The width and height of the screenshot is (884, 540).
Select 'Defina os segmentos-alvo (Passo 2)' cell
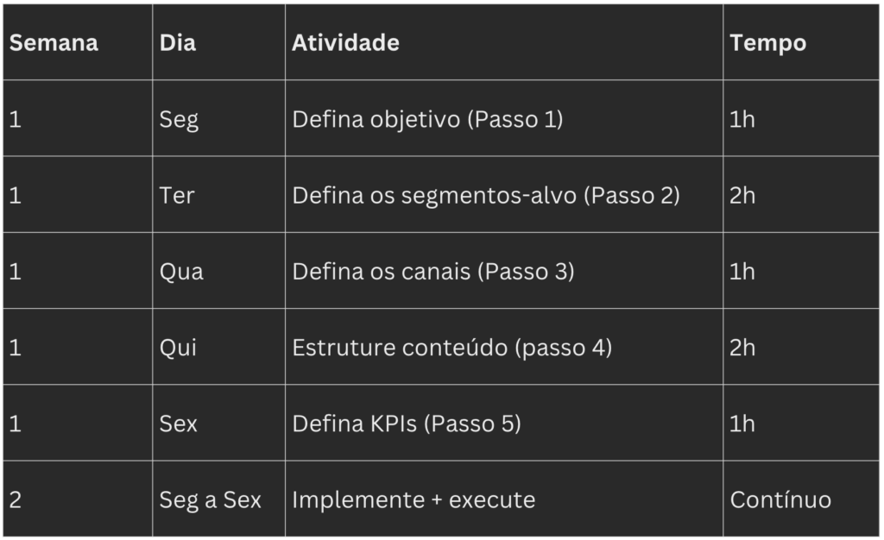click(486, 195)
